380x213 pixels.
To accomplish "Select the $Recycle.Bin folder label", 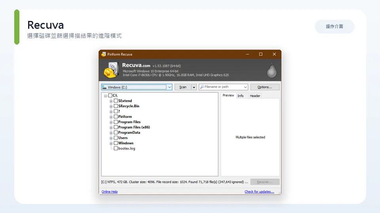I will tap(129, 106).
